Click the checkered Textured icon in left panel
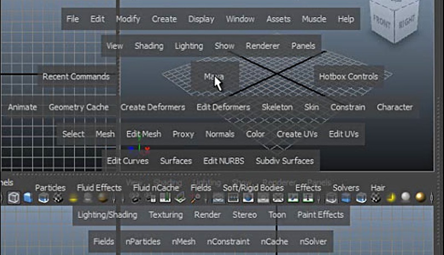Viewport: 444px width, 255px height. point(58,198)
